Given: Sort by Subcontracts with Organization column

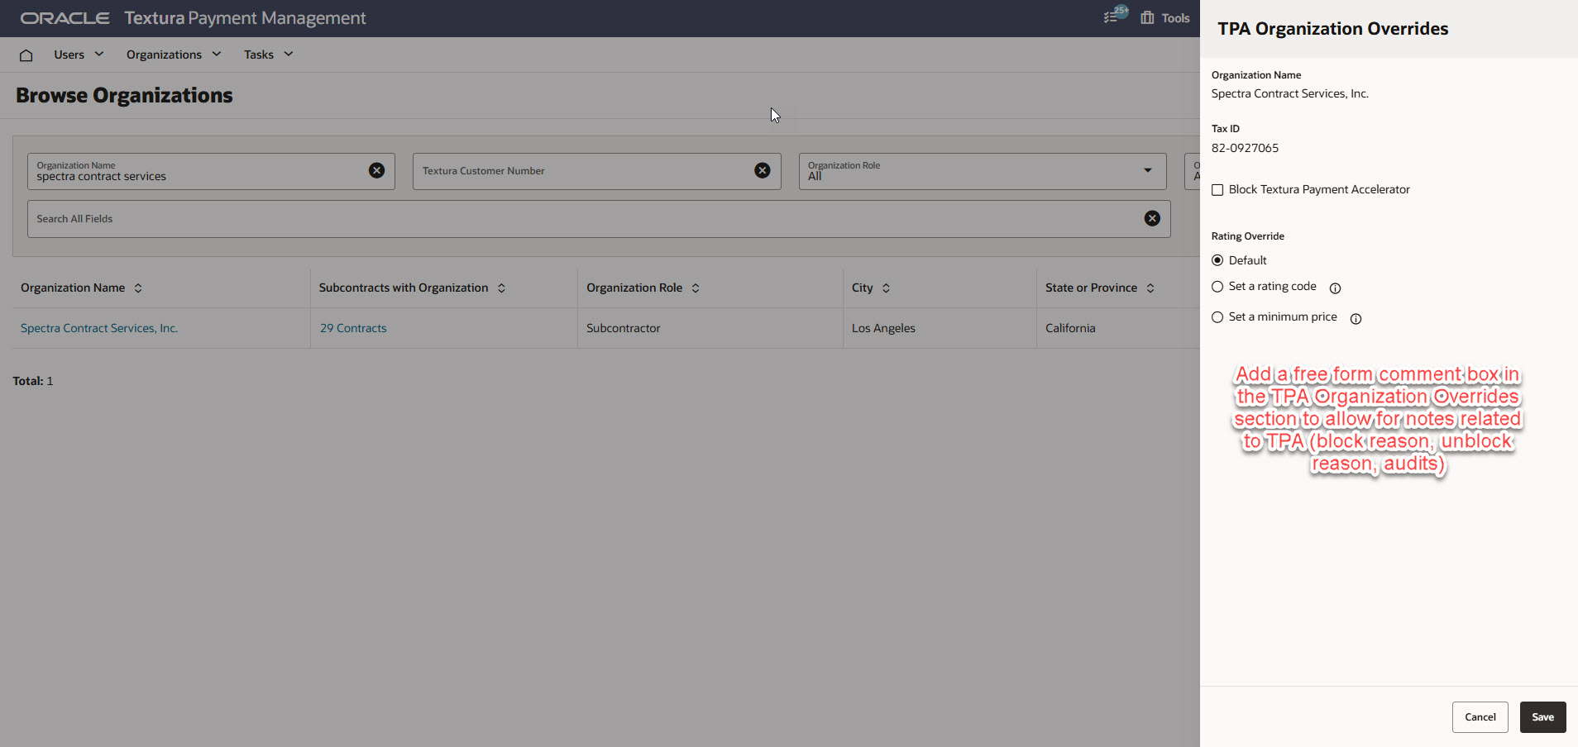Looking at the screenshot, I should point(501,288).
